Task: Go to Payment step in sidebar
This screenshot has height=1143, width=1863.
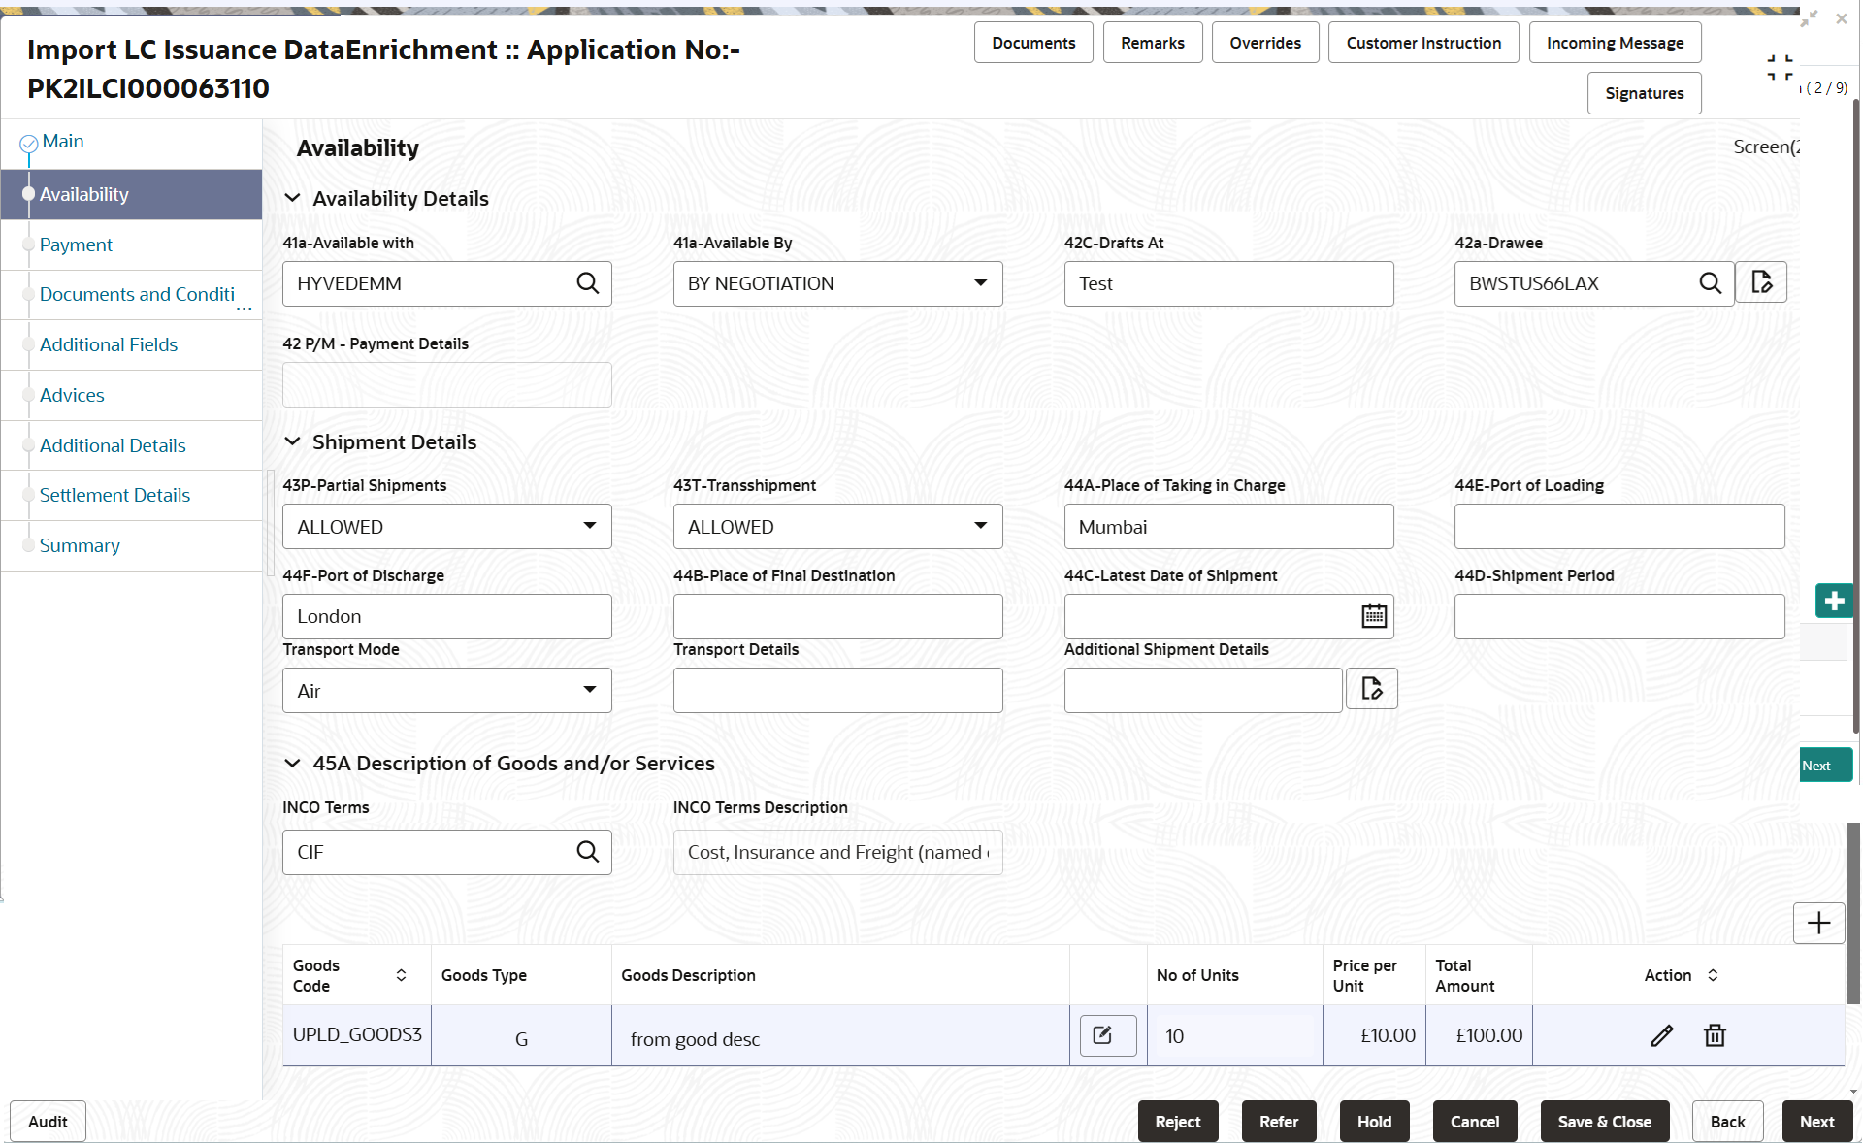Action: coord(76,245)
